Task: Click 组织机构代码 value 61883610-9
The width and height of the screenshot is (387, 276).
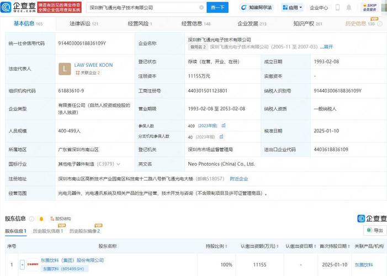Action: 71,91
